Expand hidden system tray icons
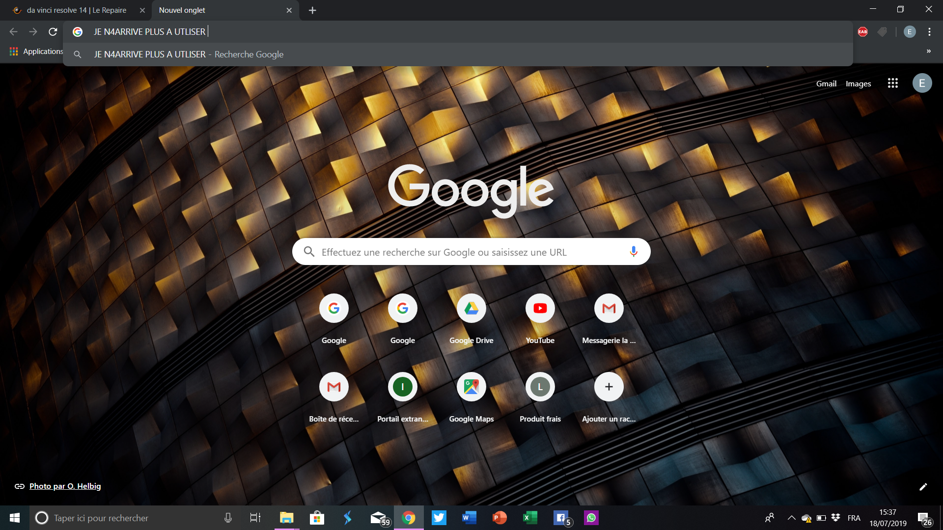 coord(791,518)
